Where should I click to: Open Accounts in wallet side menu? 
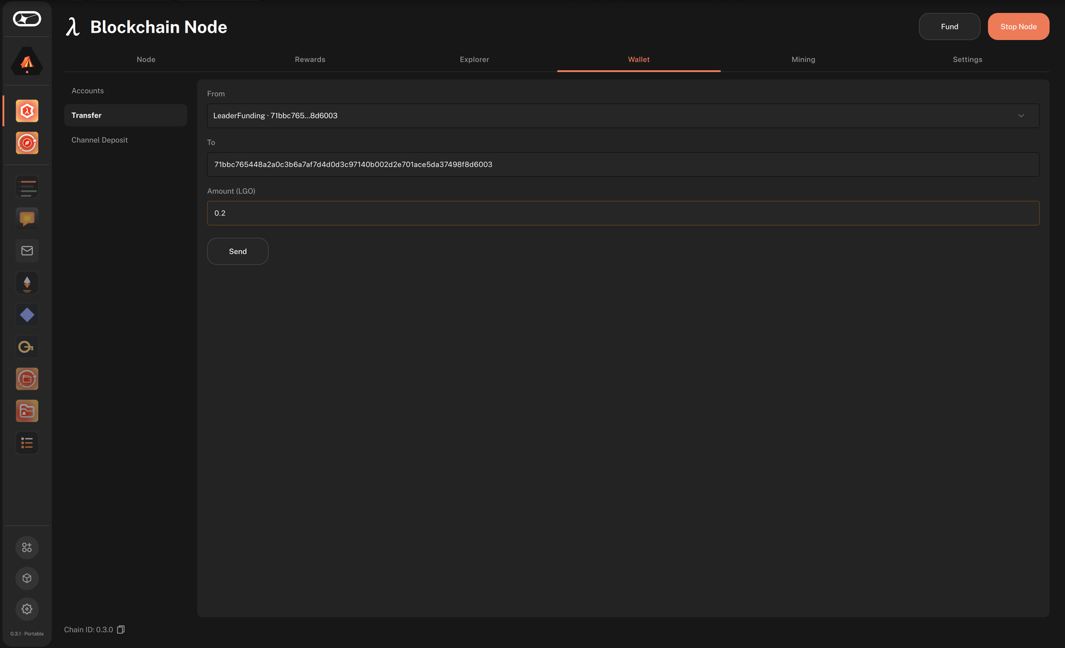pyautogui.click(x=126, y=91)
